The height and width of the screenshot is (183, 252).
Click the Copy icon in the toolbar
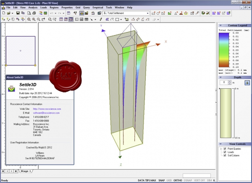[23, 13]
